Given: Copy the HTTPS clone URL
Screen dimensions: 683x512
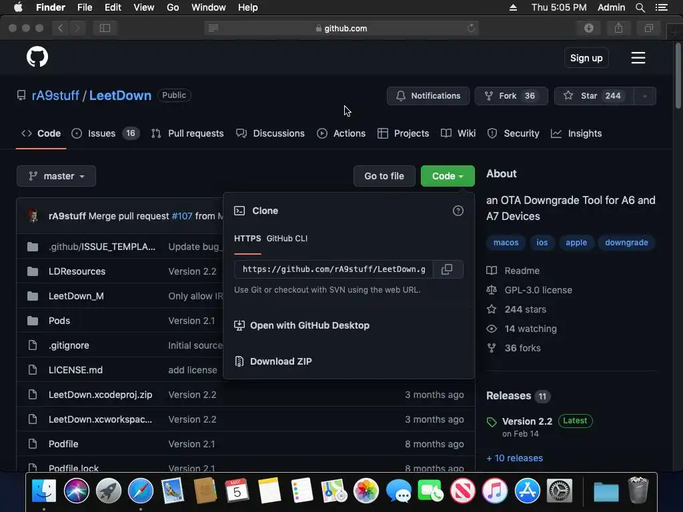Looking at the screenshot, I should point(447,269).
